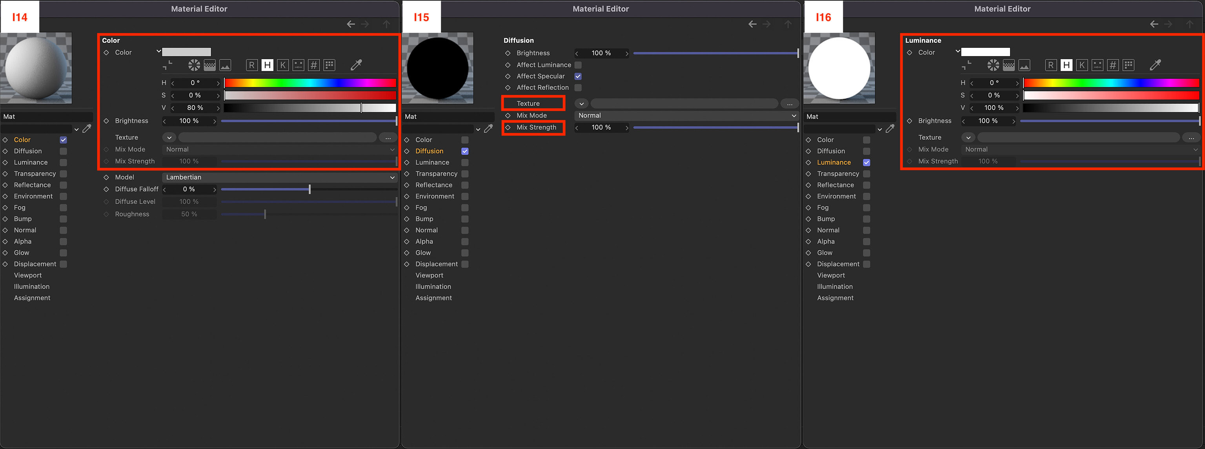Open the name field dropdown in the Luminance editor

880,129
